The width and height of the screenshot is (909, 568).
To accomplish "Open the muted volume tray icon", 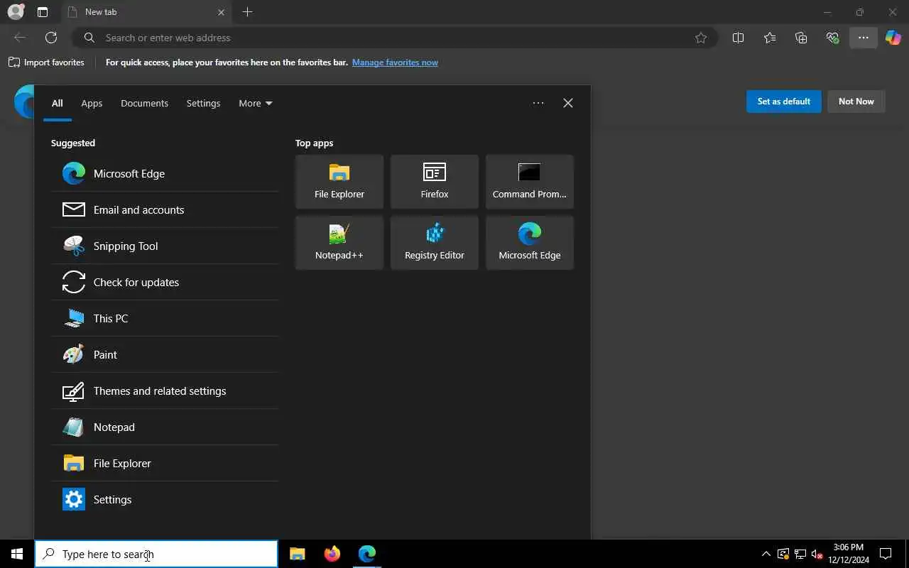I will [817, 554].
